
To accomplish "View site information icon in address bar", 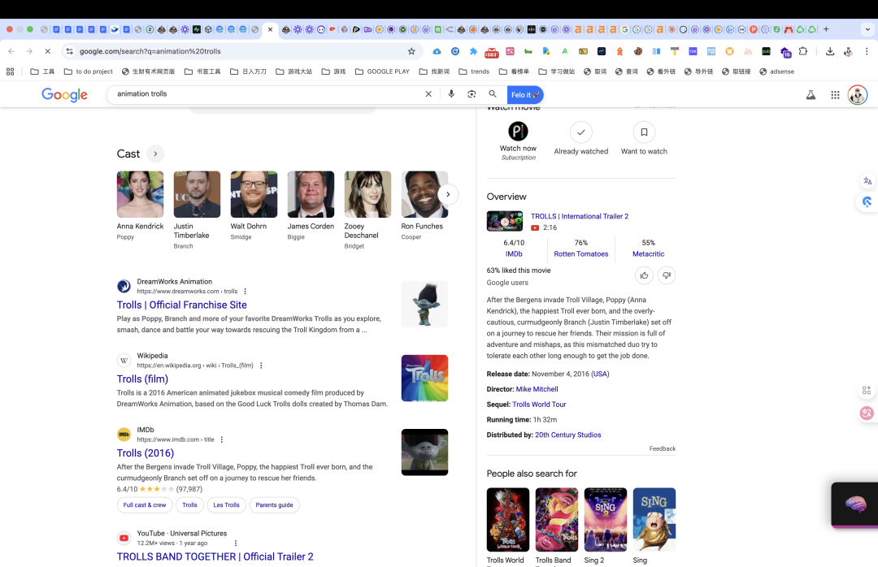I will coord(69,51).
